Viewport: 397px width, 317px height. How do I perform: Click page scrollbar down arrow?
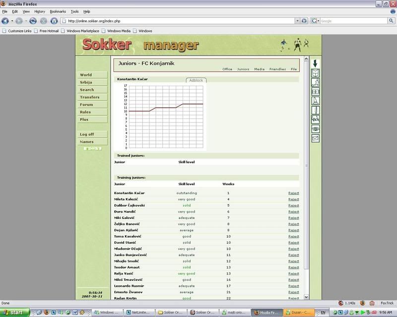point(306,297)
